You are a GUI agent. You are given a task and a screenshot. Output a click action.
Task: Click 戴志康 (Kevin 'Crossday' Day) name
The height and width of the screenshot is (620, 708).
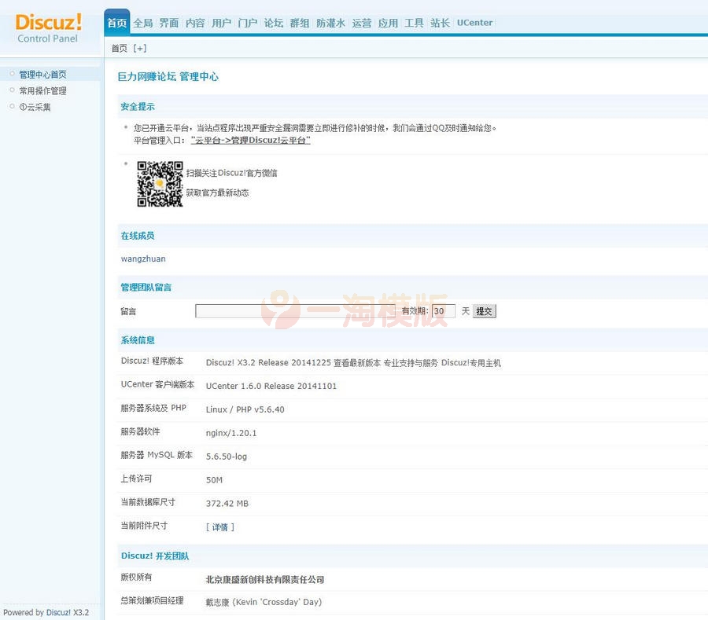click(264, 602)
